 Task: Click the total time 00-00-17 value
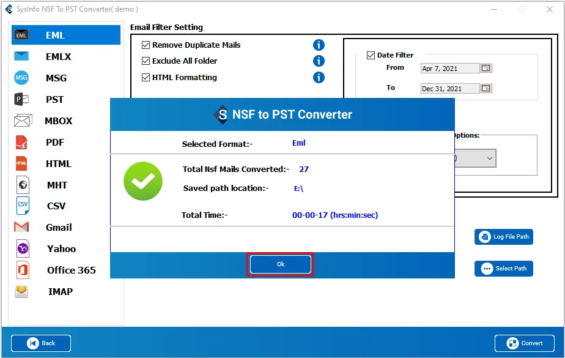point(335,215)
